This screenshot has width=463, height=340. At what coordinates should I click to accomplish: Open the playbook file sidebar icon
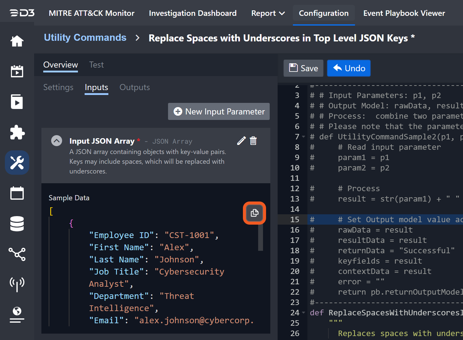click(17, 102)
